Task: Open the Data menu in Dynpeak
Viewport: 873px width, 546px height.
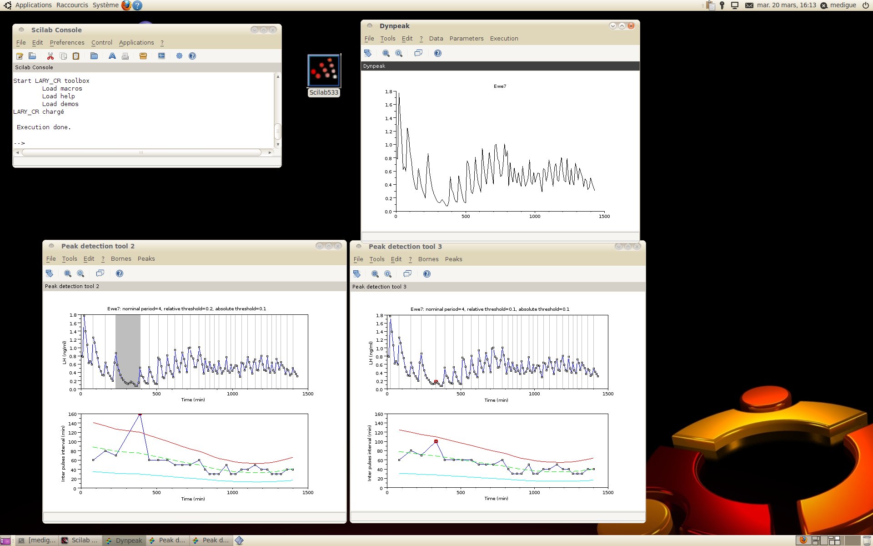Action: tap(436, 39)
